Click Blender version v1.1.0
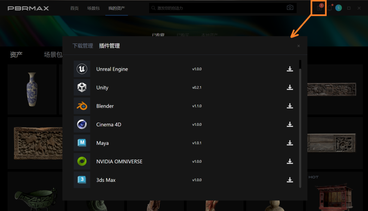 pyautogui.click(x=197, y=106)
